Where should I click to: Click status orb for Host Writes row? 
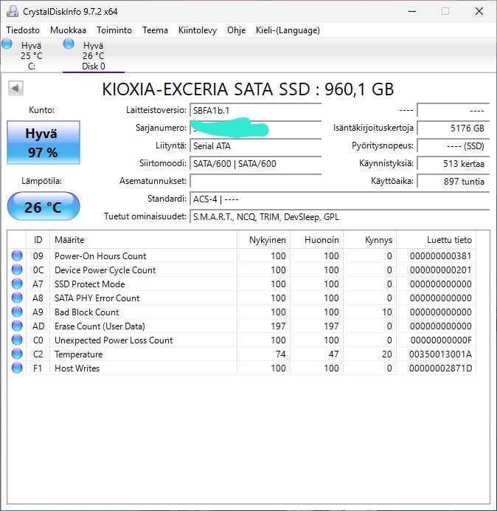click(x=17, y=368)
